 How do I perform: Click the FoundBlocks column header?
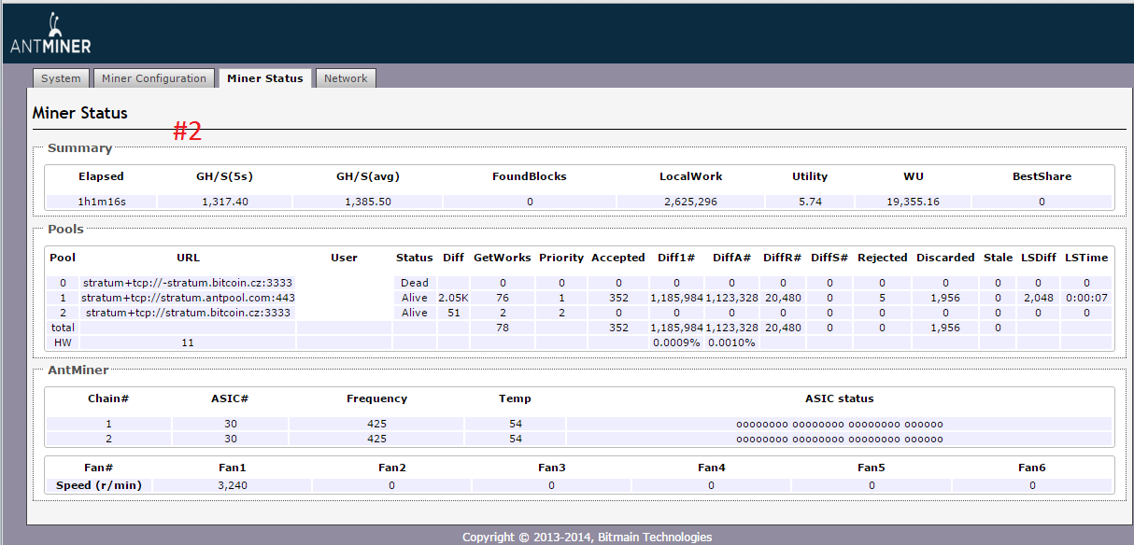[530, 176]
